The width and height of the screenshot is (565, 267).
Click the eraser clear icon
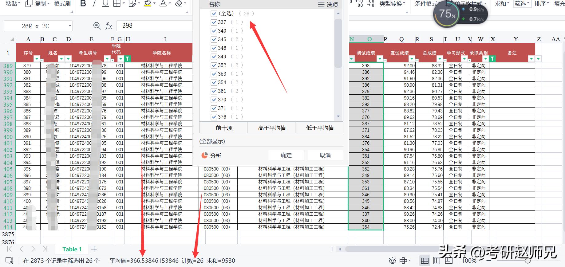[x=179, y=4]
